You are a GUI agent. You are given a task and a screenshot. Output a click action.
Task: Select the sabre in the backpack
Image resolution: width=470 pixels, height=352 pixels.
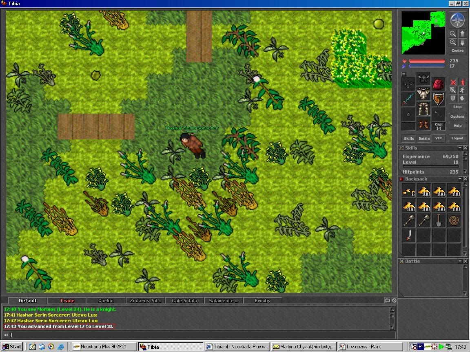coord(409,235)
